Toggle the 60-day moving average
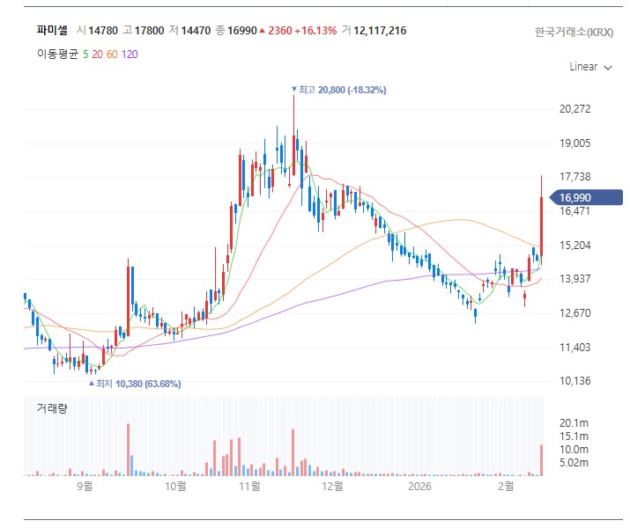Screen dimensions: 630x528 112,55
